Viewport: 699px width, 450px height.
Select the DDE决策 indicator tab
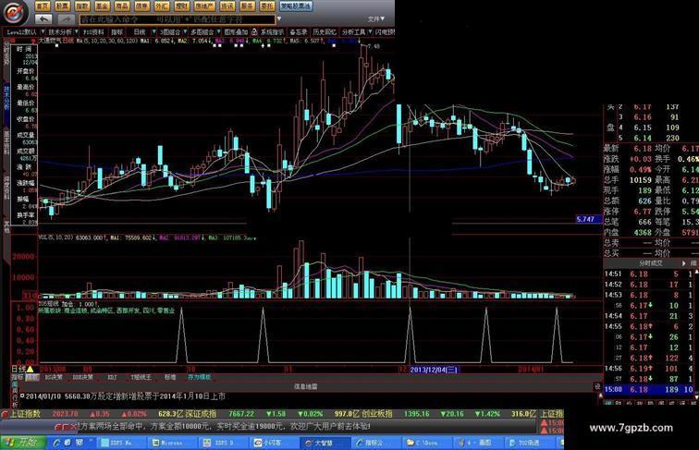pos(83,377)
